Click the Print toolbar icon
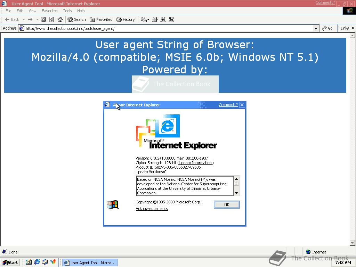 tap(155, 19)
